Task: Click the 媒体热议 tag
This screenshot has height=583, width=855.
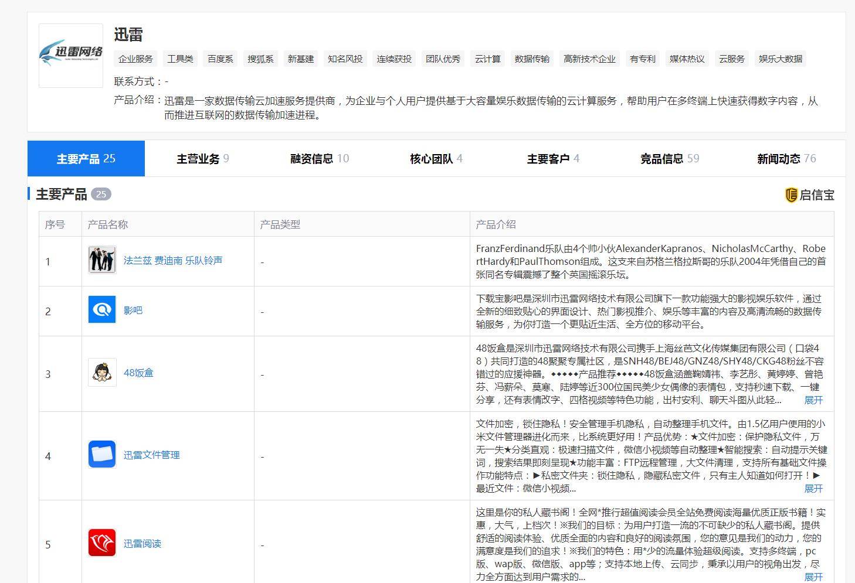Action: point(687,59)
